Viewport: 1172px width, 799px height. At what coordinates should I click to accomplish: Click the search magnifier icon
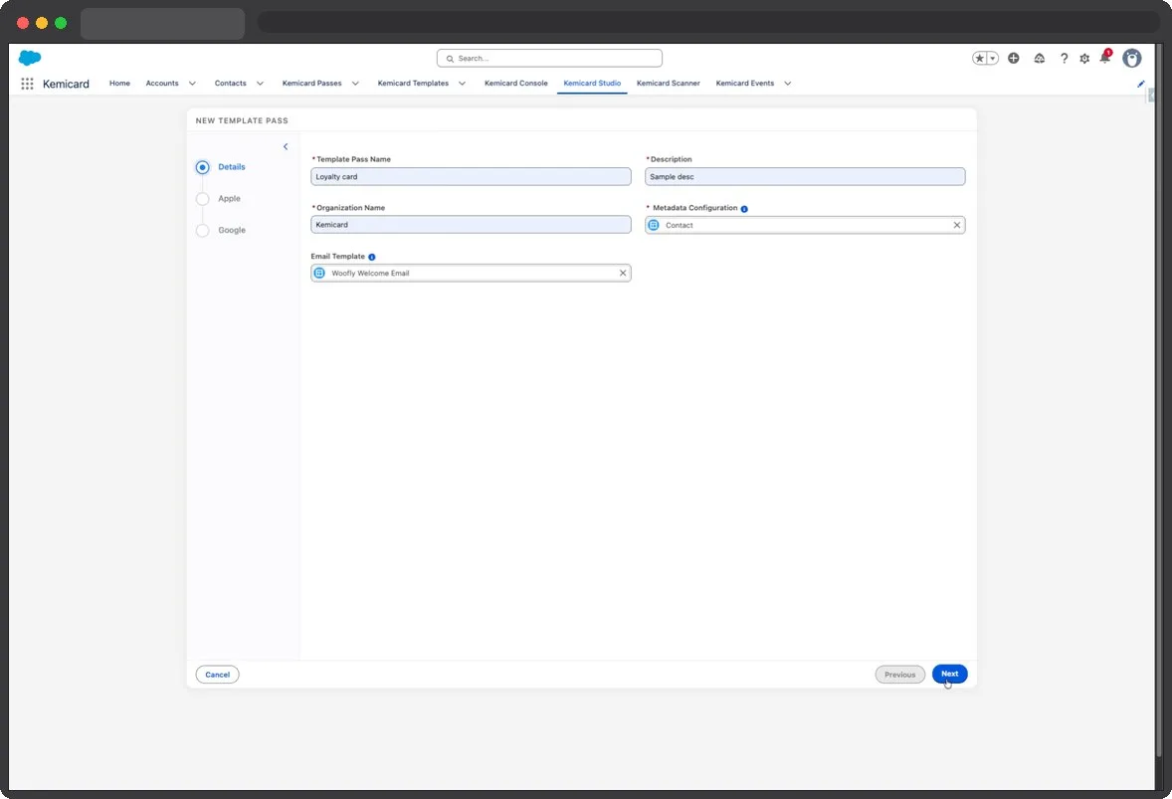click(450, 59)
